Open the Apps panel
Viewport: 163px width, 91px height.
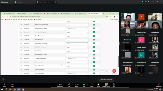point(91,85)
